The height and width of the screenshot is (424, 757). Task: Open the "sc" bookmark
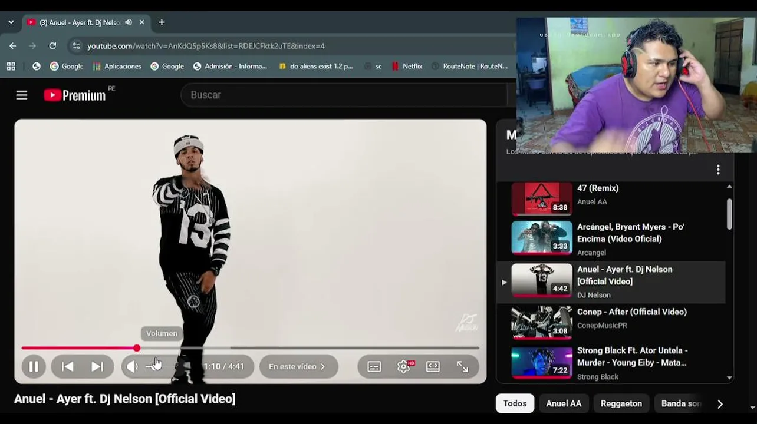click(373, 67)
